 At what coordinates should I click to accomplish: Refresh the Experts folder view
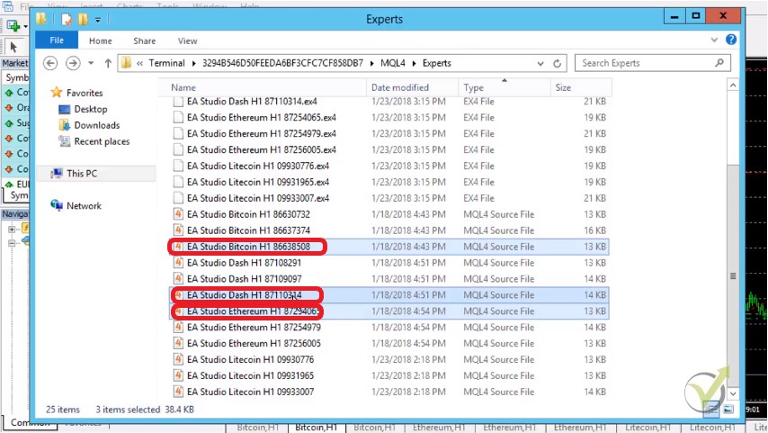click(x=558, y=63)
